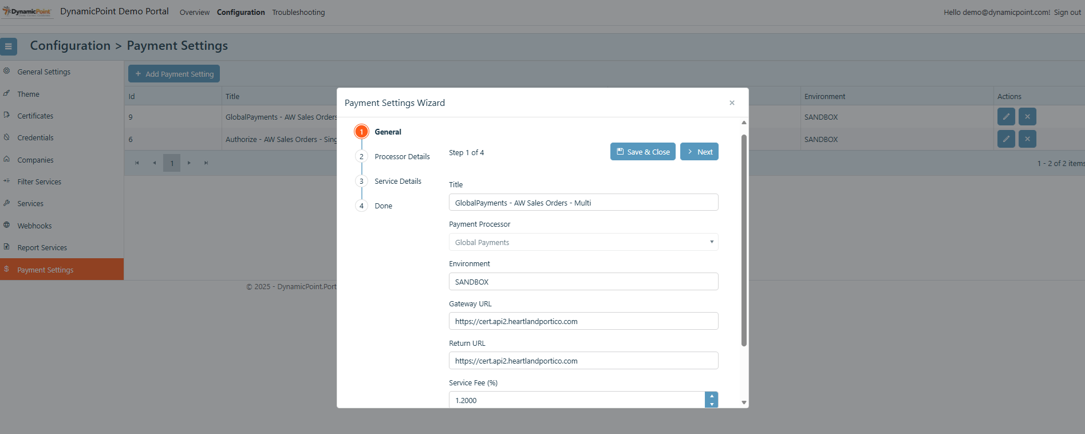Viewport: 1085px width, 434px height.
Task: Click the Add Payment Setting button
Action: click(174, 74)
